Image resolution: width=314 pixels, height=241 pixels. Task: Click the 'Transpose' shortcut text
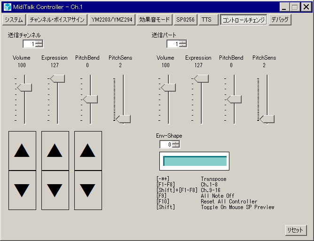point(213,179)
